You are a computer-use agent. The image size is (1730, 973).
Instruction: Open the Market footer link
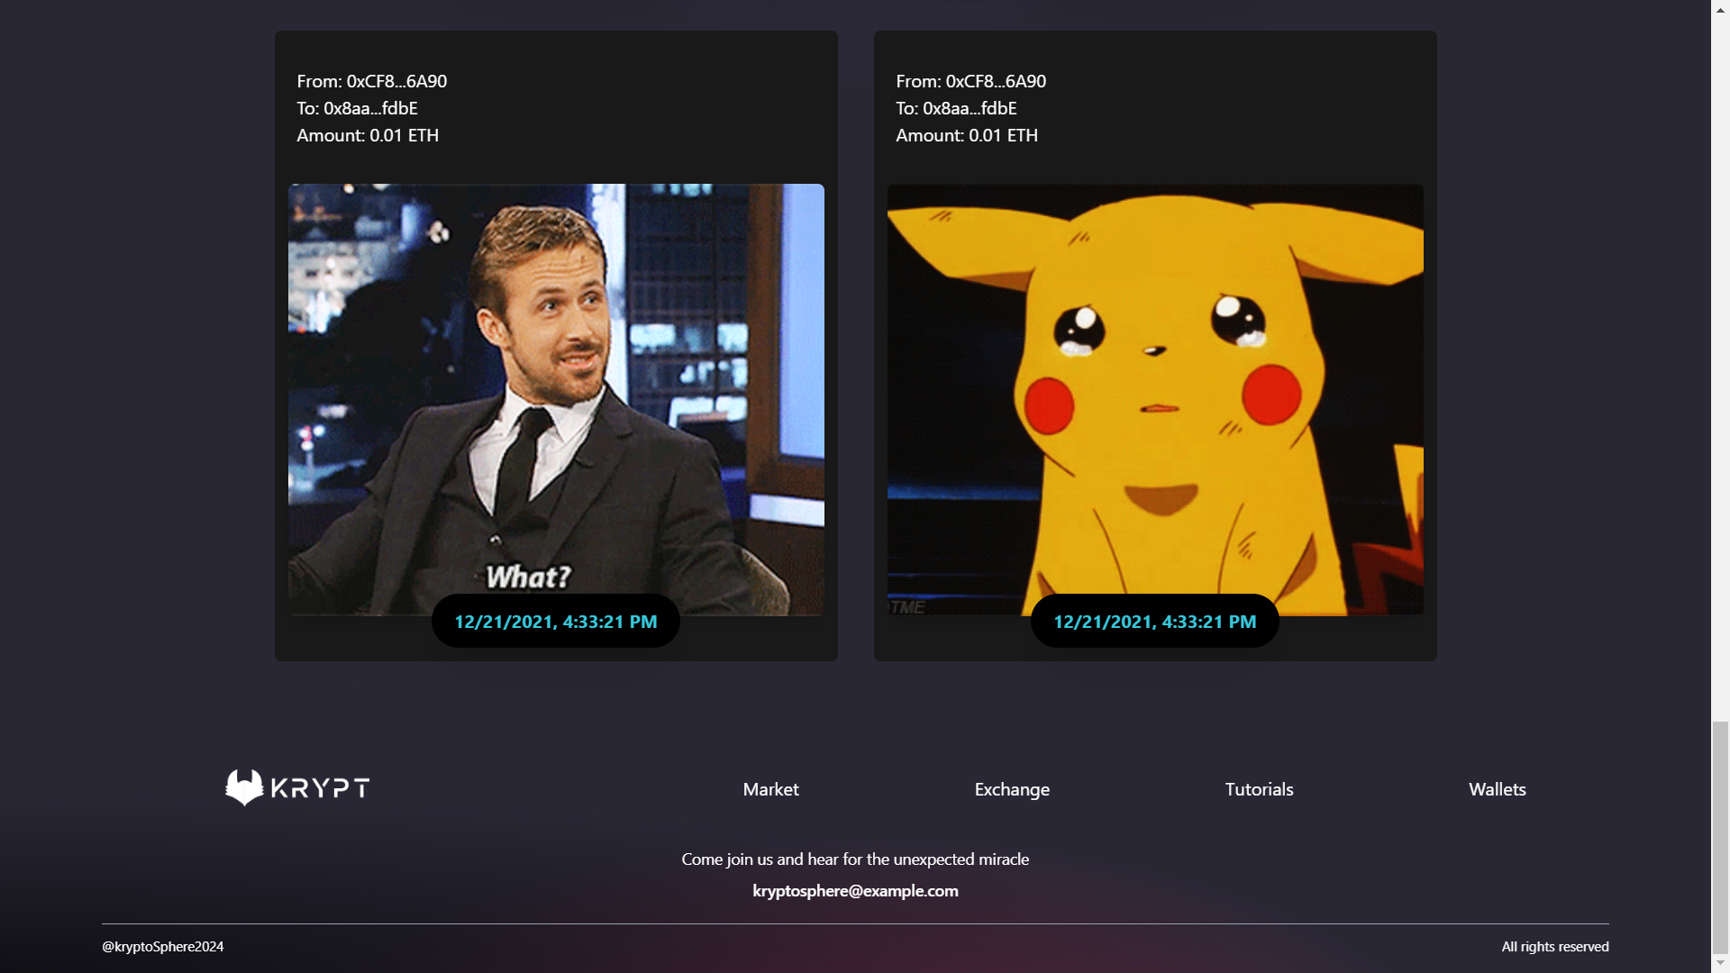pyautogui.click(x=770, y=789)
